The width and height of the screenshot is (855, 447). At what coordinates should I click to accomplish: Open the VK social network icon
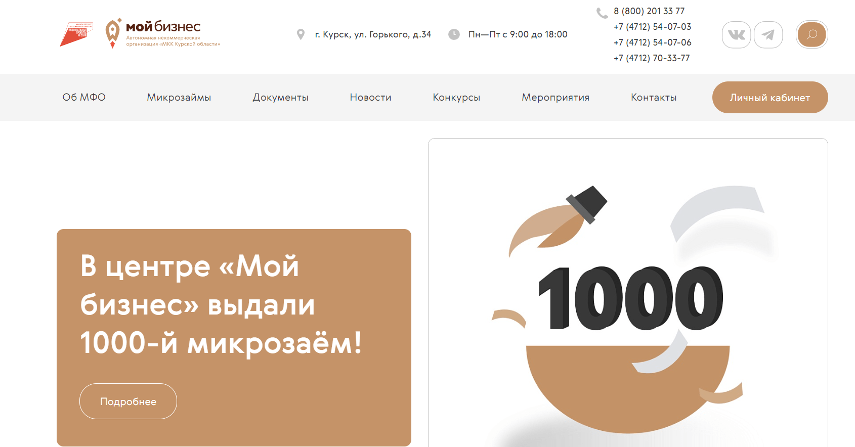point(736,34)
